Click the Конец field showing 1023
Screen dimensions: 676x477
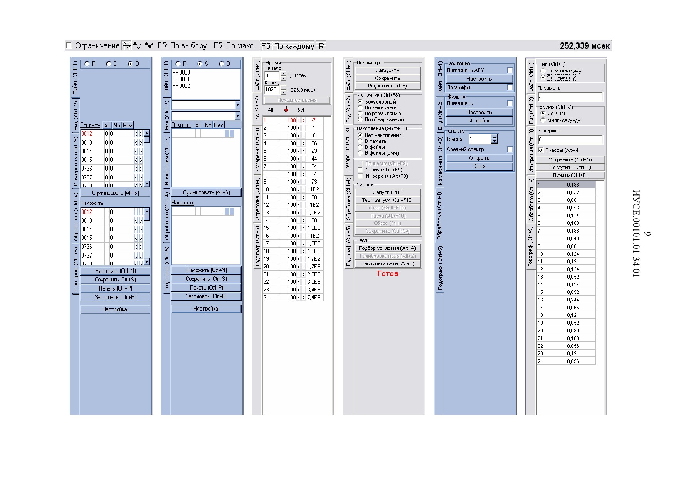click(x=272, y=89)
